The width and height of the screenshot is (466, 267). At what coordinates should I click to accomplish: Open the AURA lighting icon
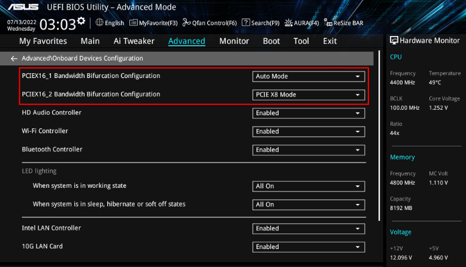(x=288, y=23)
